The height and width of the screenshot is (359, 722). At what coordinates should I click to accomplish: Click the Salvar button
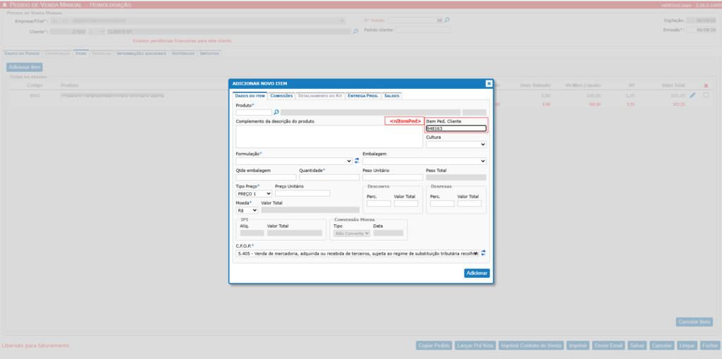point(637,346)
